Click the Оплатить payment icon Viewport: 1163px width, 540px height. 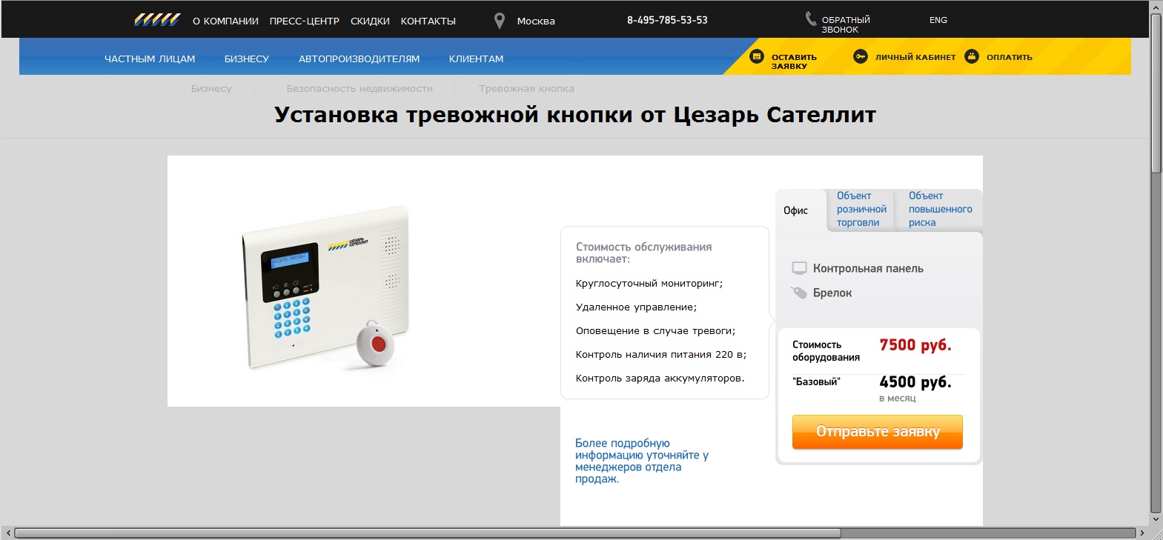point(972,56)
